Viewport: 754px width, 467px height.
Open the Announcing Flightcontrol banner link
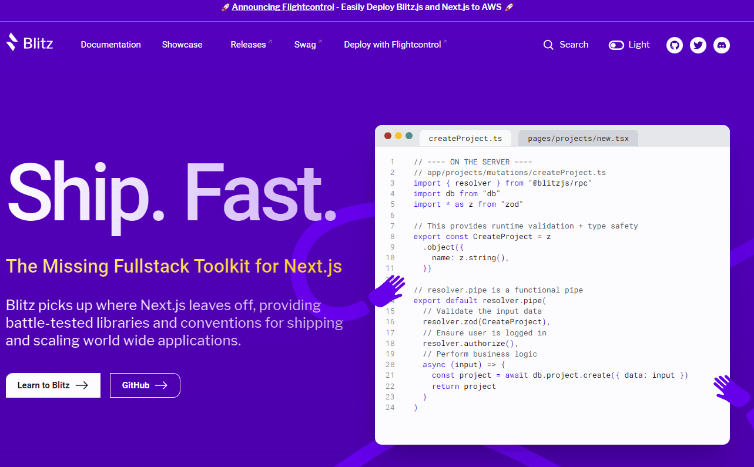[x=283, y=7]
